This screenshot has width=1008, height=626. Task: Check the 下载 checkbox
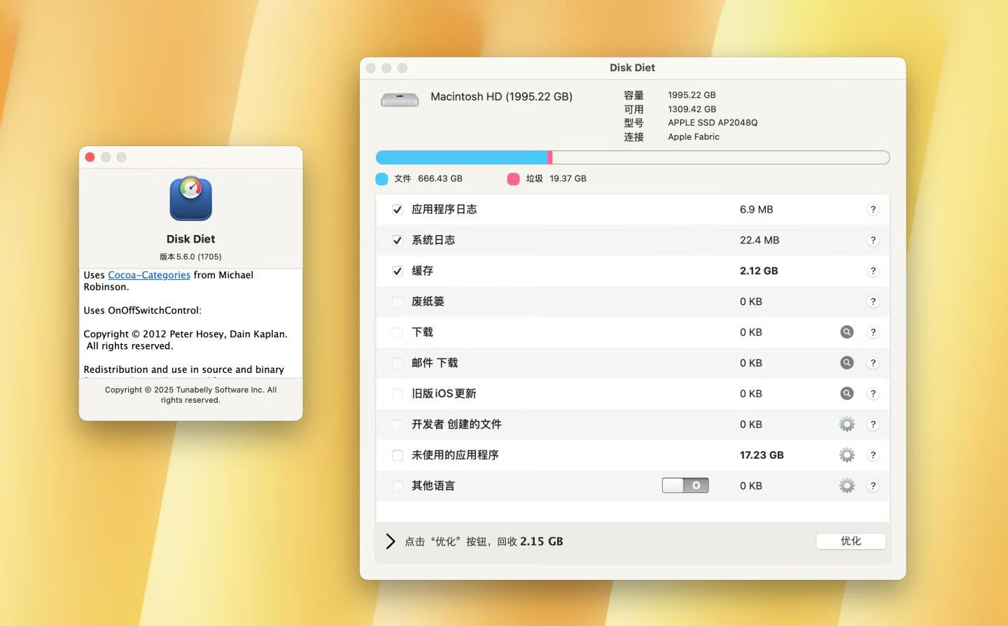pos(398,333)
